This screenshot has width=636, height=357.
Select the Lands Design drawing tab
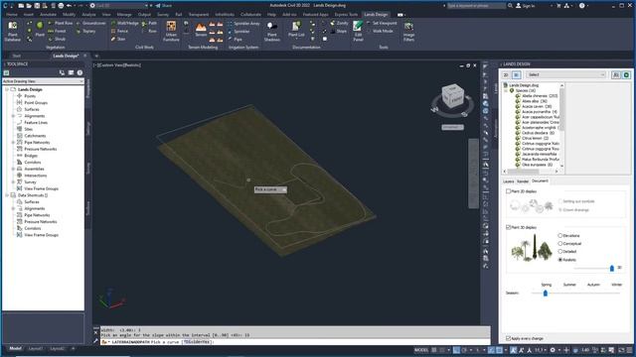click(66, 56)
